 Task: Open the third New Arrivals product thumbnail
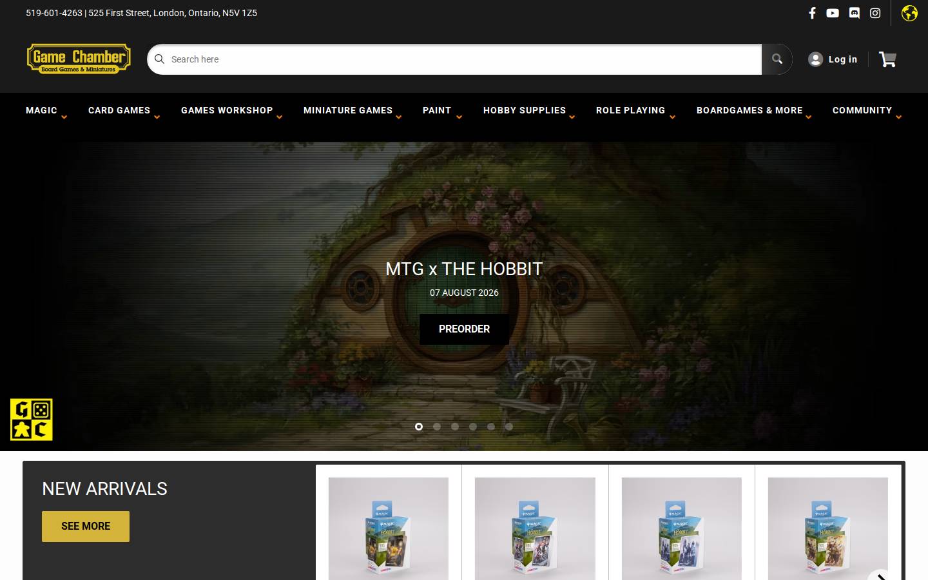[682, 528]
